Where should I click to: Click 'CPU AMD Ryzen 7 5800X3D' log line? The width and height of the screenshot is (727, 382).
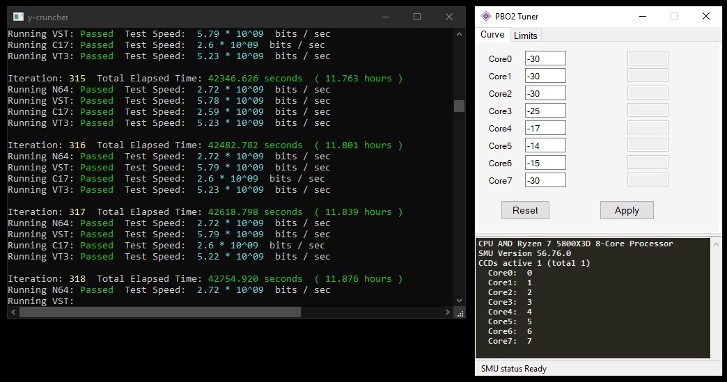575,244
